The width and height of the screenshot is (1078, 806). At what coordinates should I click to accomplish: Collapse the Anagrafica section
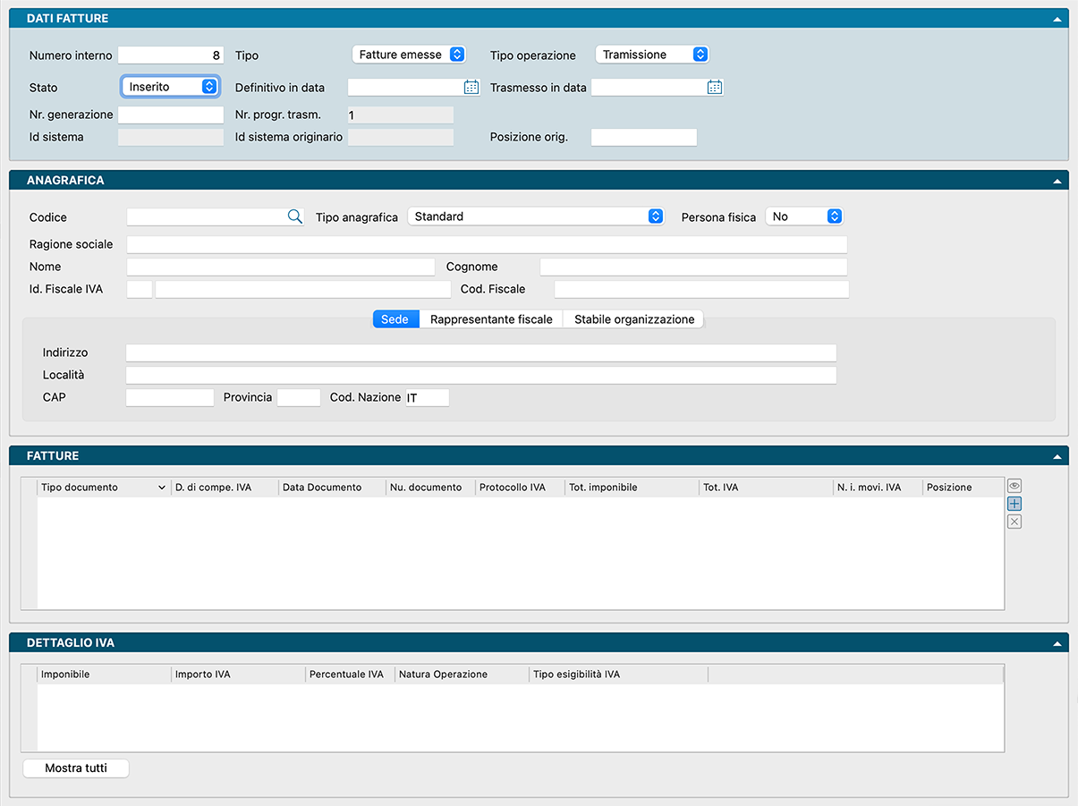[1057, 181]
